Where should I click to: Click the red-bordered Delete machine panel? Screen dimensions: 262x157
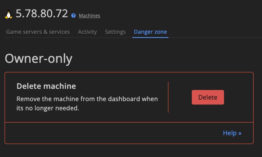tap(129, 108)
